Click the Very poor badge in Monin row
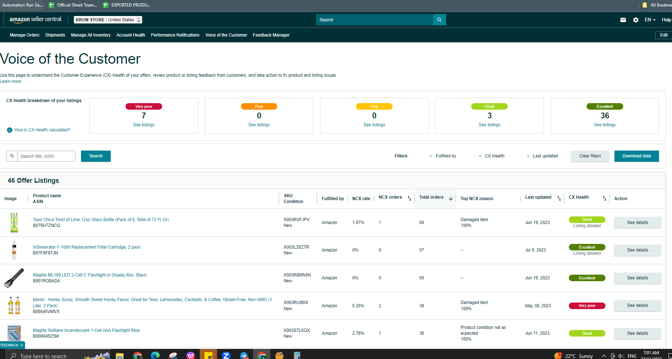672x359 pixels. click(x=587, y=306)
